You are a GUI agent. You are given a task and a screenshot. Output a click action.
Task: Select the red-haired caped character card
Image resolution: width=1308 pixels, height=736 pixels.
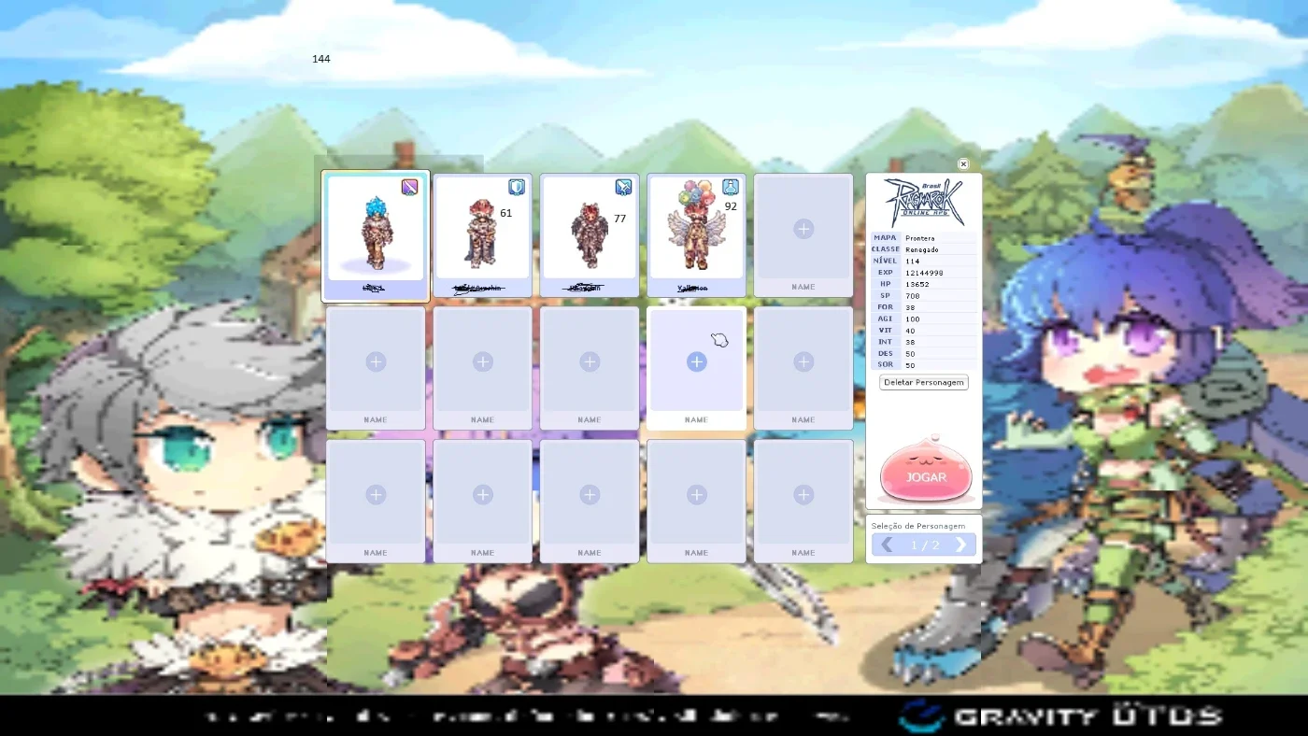pyautogui.click(x=482, y=235)
